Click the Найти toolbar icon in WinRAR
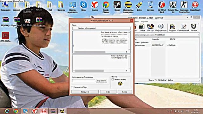Image resolution: width=203 pixels, height=114 pixels. click(142, 28)
